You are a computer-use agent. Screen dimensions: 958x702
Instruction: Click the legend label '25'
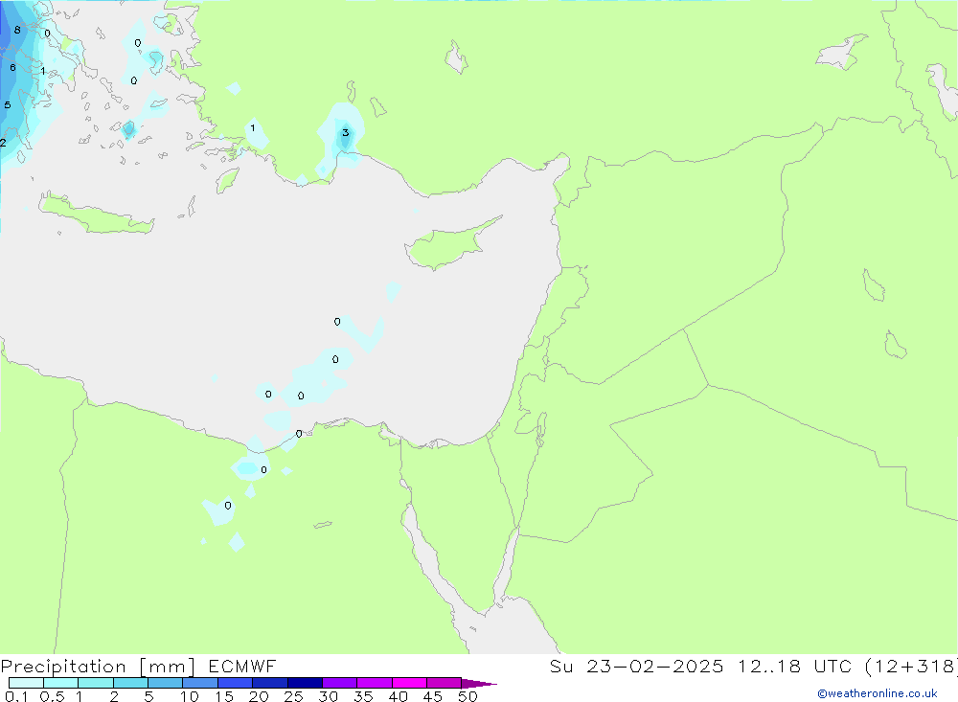click(294, 696)
